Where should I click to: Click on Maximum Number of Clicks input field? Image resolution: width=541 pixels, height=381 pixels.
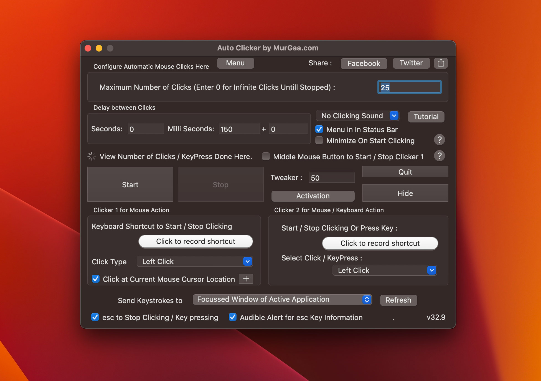(x=408, y=87)
